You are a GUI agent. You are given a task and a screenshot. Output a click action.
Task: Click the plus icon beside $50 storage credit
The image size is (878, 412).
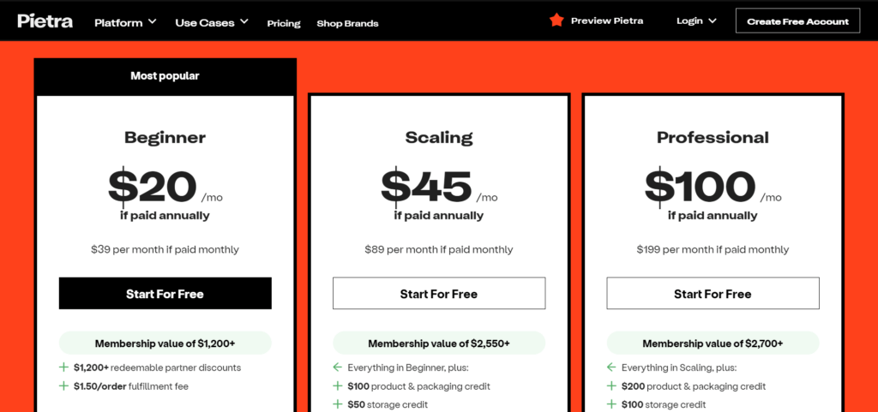coord(337,404)
